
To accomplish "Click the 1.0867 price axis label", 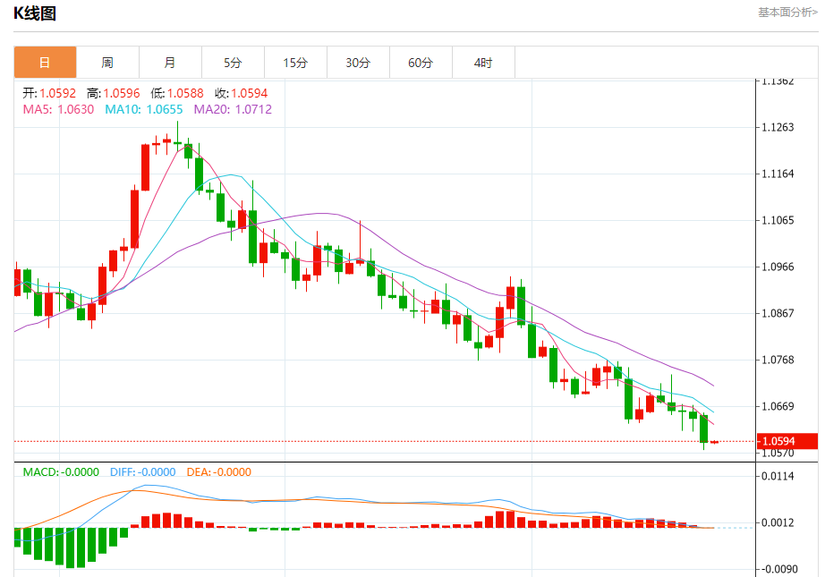I will [x=778, y=313].
